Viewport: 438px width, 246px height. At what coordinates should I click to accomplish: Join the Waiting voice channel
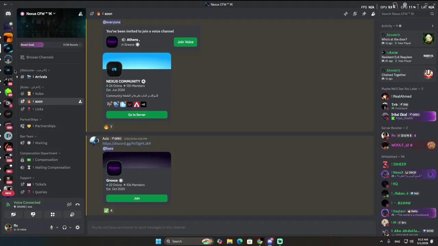point(51,143)
